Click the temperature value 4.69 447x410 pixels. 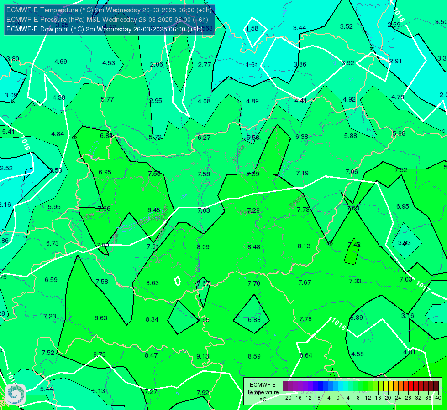coord(61,61)
